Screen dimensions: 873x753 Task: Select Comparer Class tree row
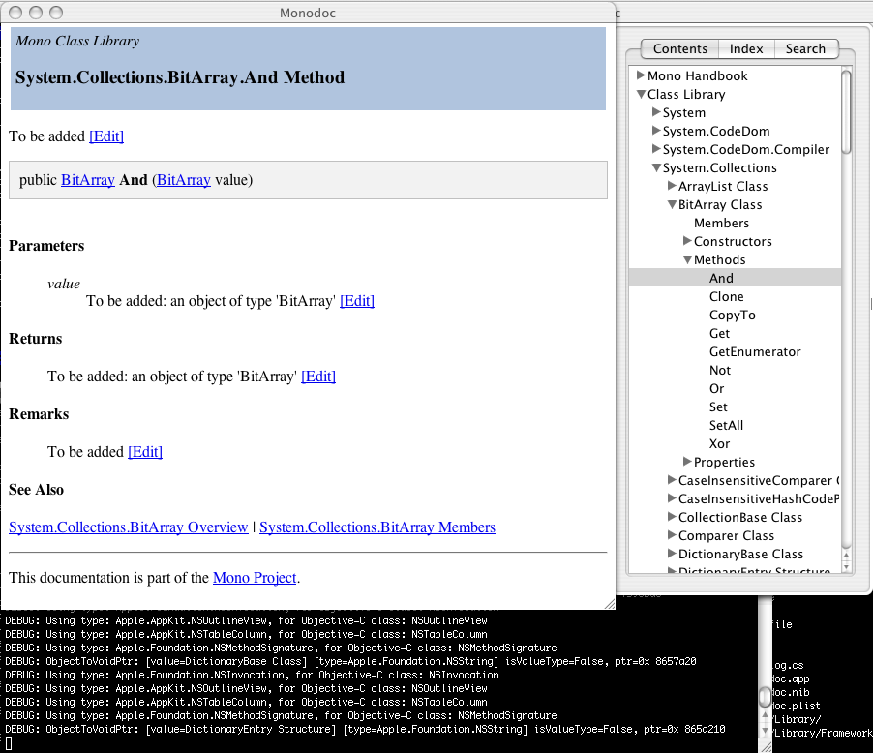pos(735,535)
